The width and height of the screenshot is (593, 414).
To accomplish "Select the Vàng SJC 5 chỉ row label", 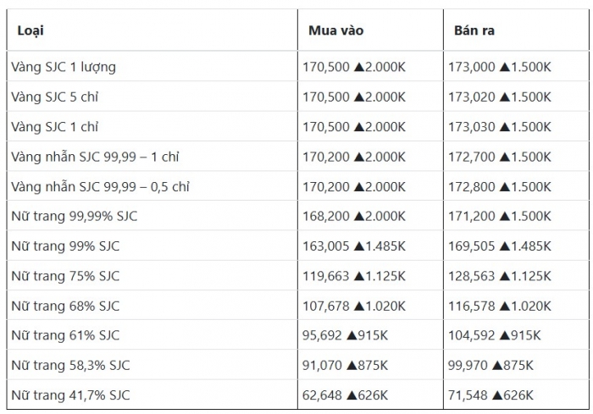I will pyautogui.click(x=54, y=97).
